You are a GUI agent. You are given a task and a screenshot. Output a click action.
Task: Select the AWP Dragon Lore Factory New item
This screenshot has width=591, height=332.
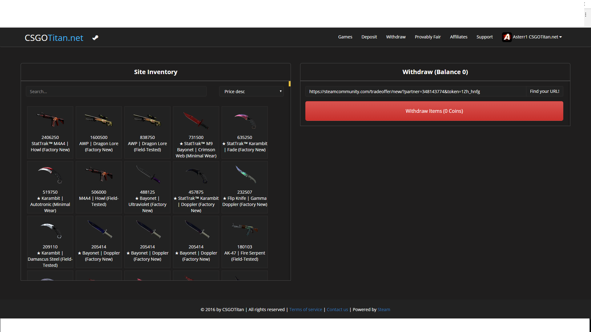pos(99,132)
